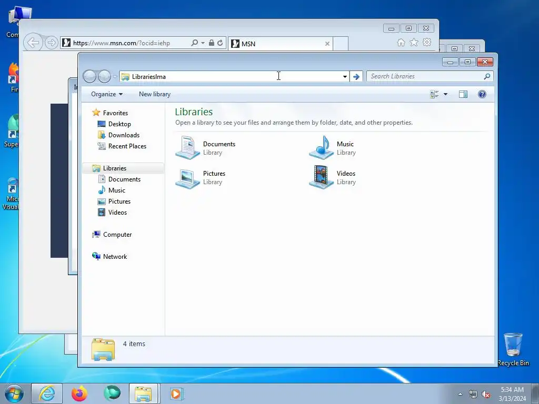The height and width of the screenshot is (404, 539).
Task: Click the taskbar clock
Action: click(512, 394)
